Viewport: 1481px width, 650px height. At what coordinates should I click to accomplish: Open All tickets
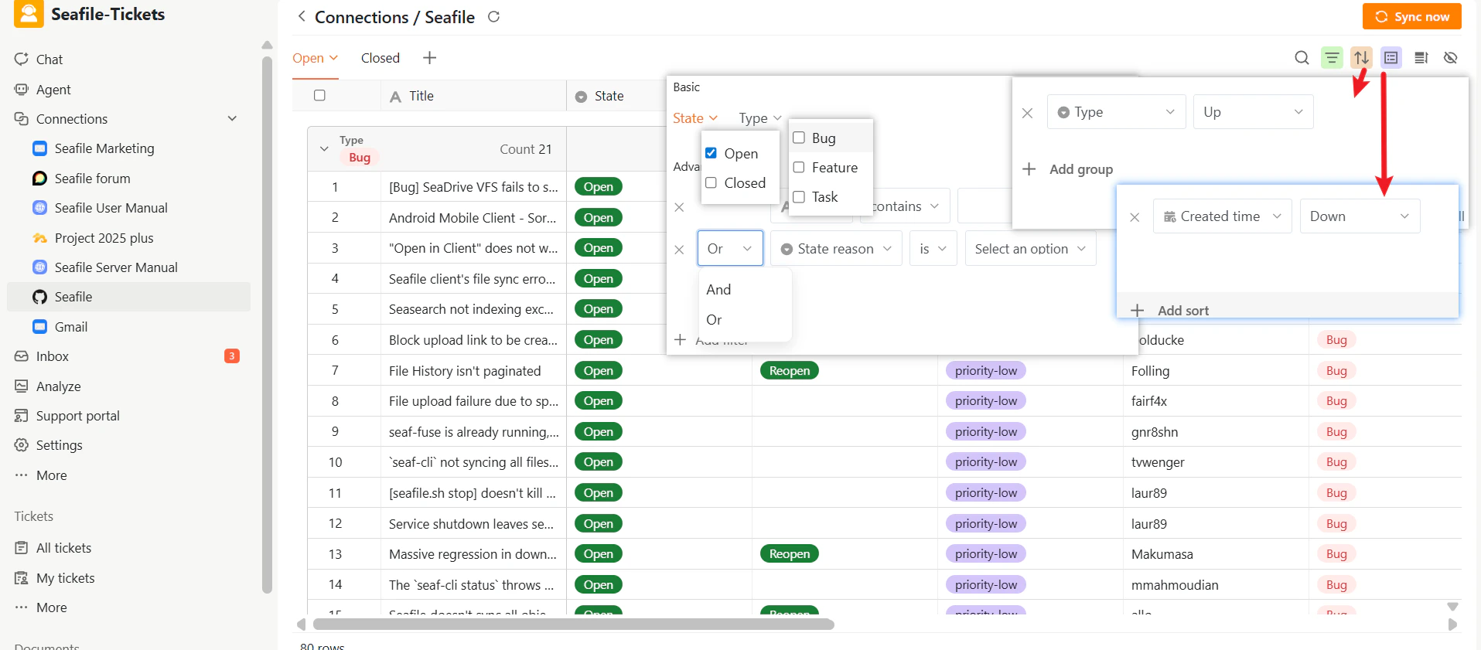63,548
